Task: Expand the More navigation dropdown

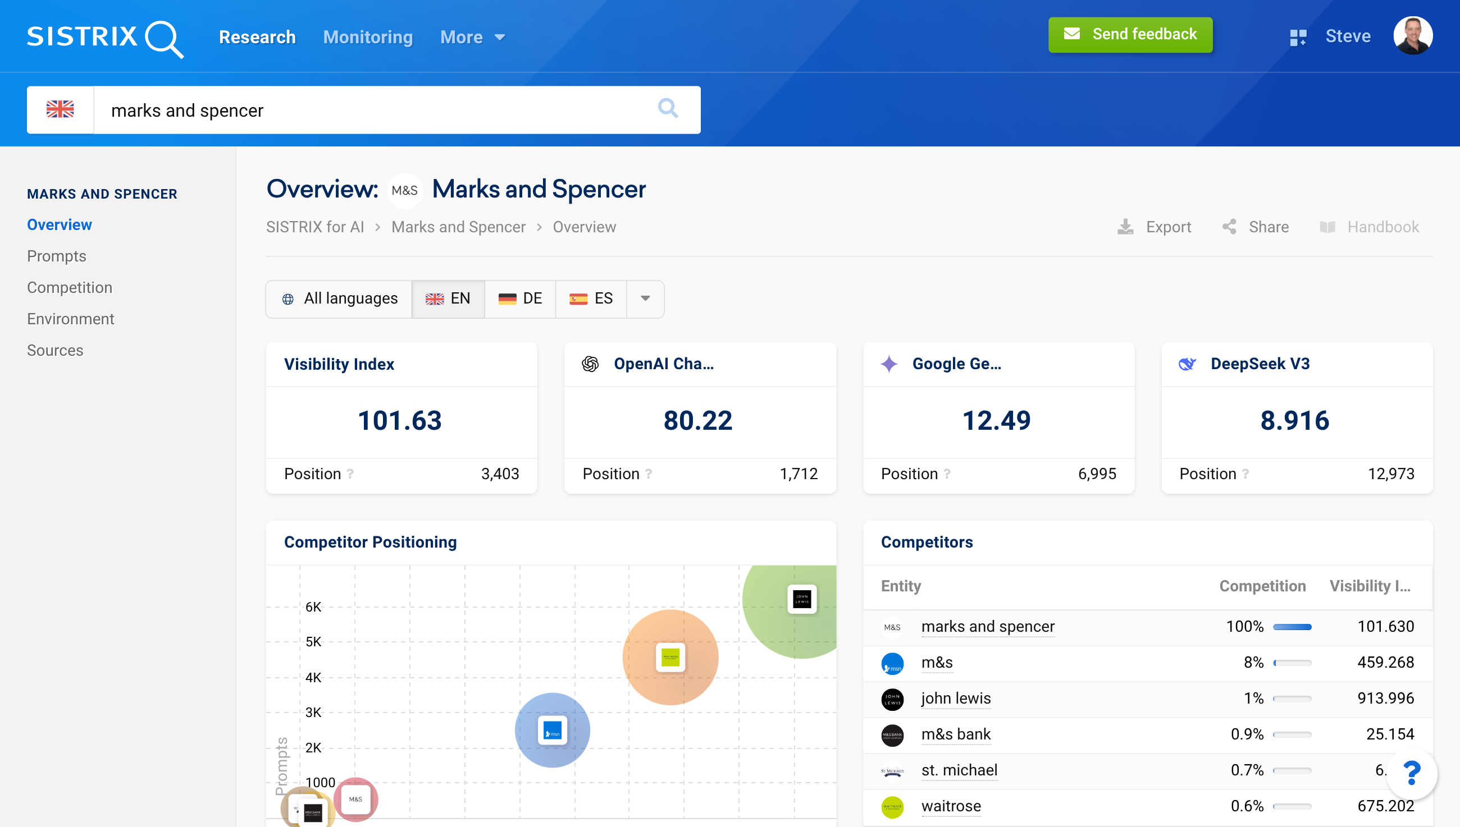Action: (472, 36)
